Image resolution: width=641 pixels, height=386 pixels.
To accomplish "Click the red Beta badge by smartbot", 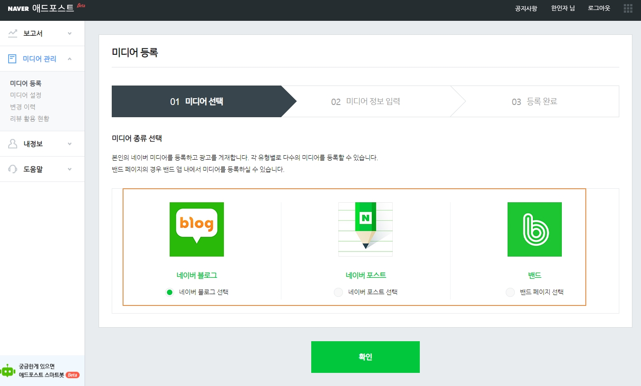I will (72, 375).
